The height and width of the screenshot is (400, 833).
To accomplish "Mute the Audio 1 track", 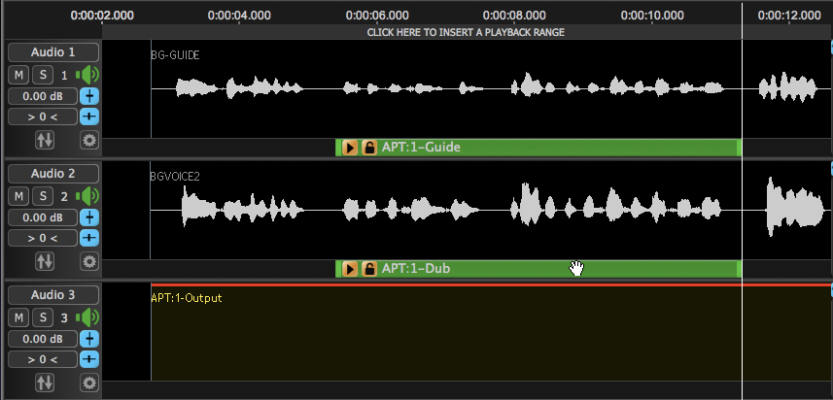I will 18,75.
